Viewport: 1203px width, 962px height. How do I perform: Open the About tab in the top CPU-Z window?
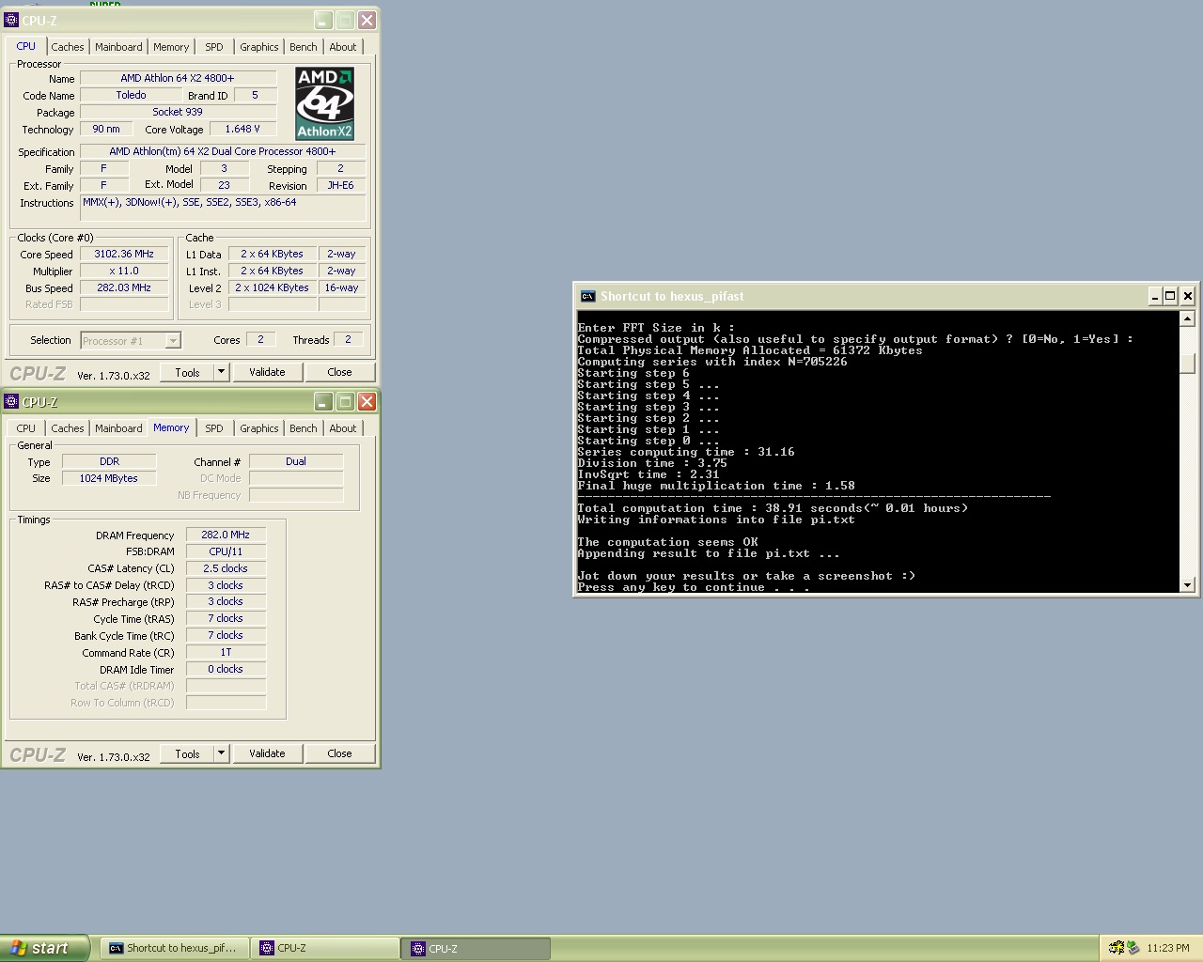point(343,47)
